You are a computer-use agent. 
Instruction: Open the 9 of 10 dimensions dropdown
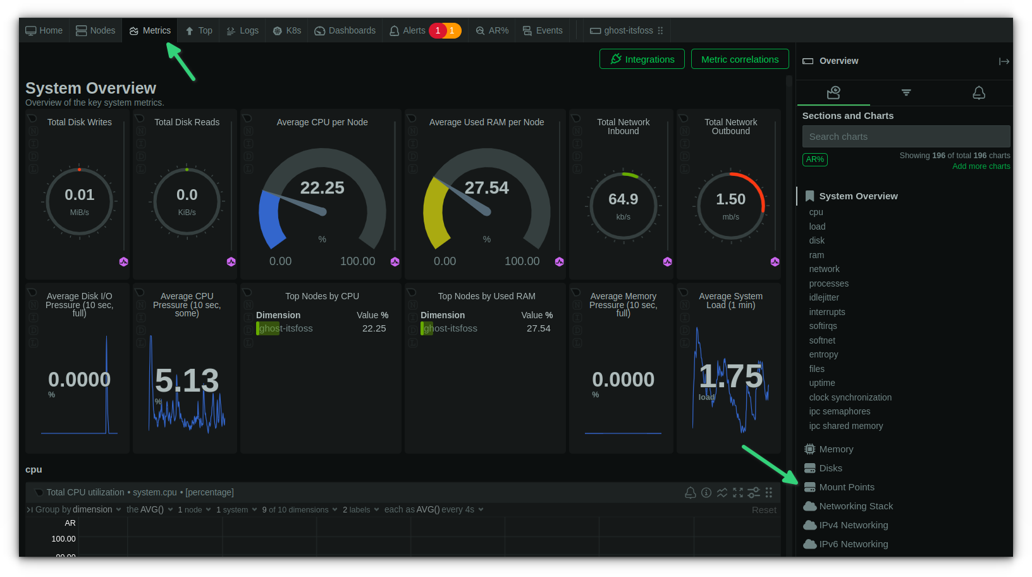300,509
